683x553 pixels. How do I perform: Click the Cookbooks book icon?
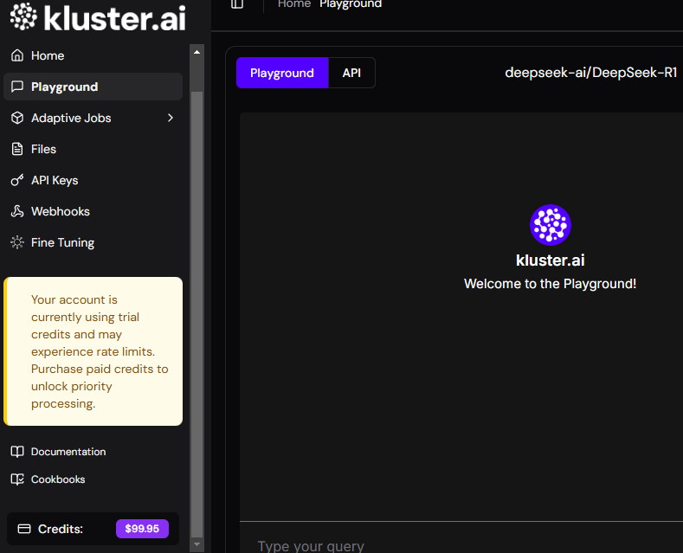coord(17,479)
